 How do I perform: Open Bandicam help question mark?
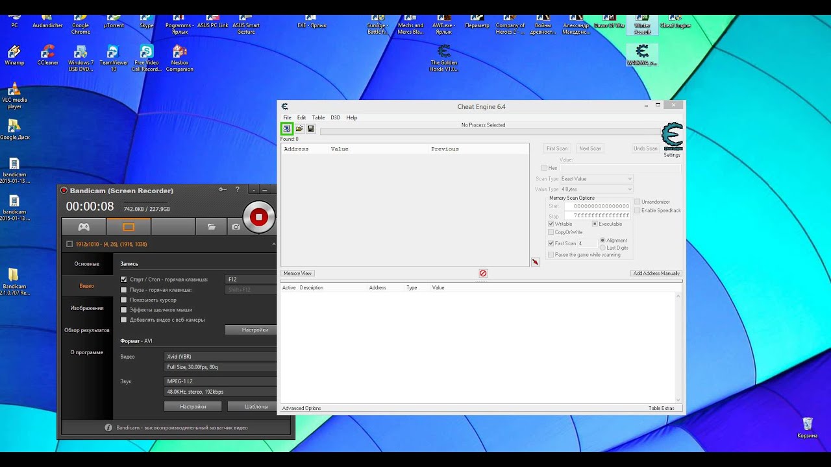point(237,189)
